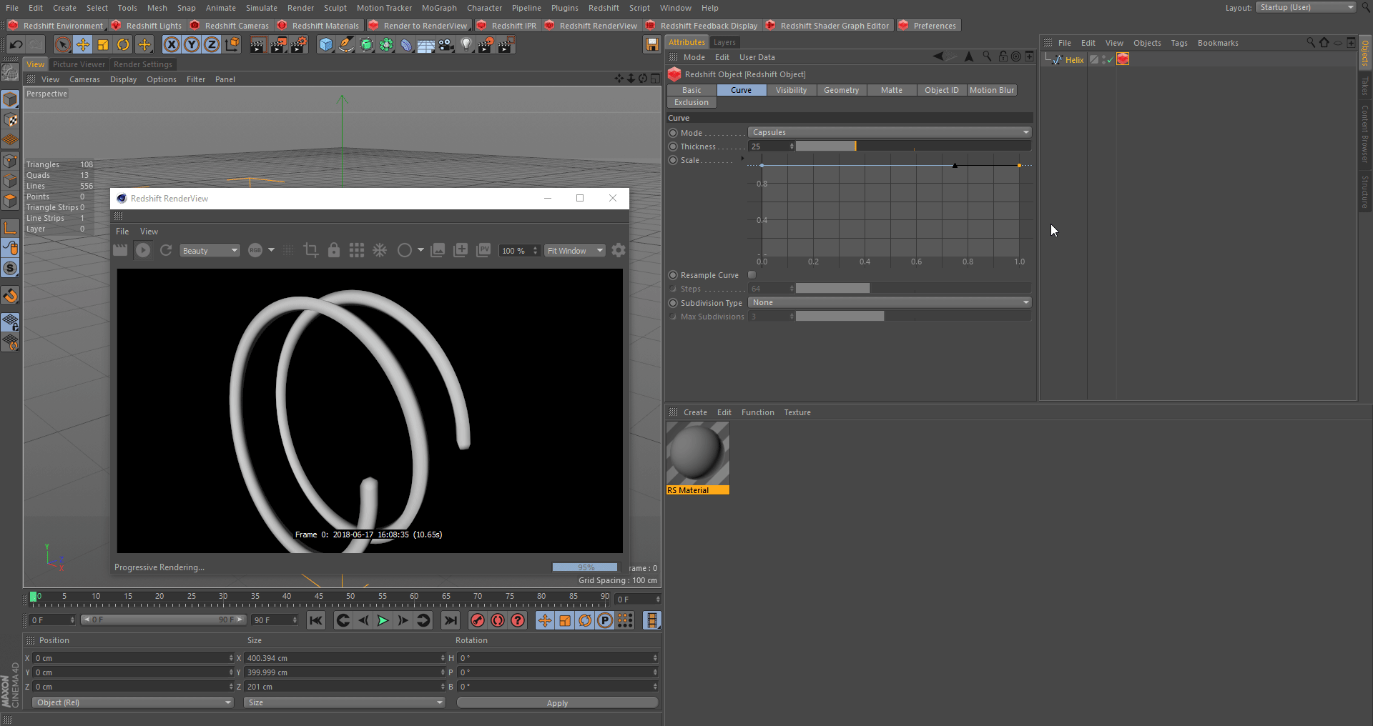
Task: Open the MoGraph menu
Action: [439, 8]
